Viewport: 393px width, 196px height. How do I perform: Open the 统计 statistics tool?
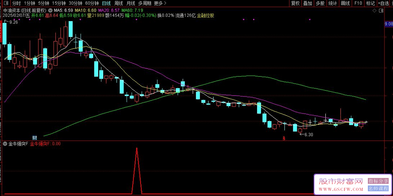tap(332, 3)
